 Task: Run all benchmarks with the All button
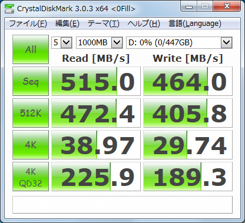pos(31,49)
